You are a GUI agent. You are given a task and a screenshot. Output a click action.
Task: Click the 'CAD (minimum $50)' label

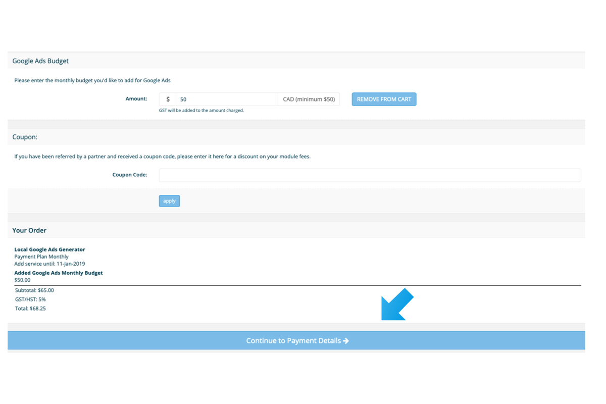click(309, 99)
